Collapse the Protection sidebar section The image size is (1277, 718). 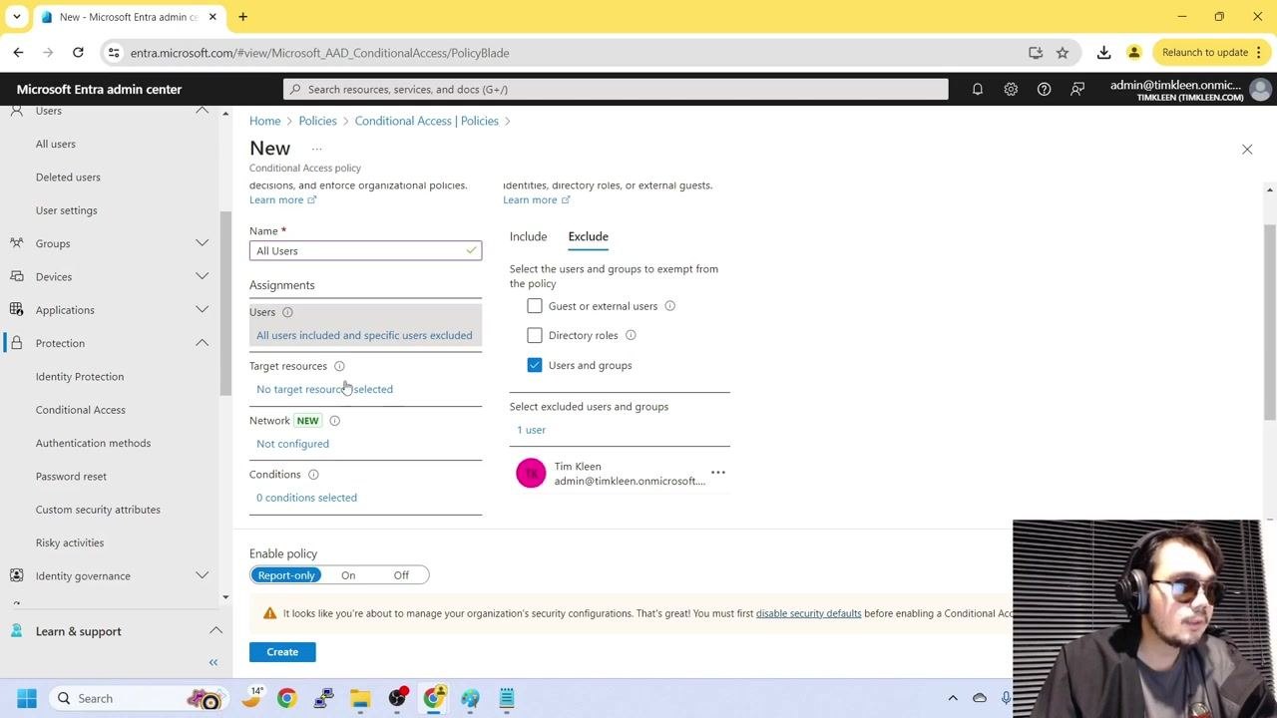(202, 343)
